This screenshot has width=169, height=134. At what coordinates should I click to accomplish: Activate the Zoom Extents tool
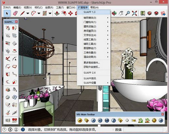(x=134, y=13)
